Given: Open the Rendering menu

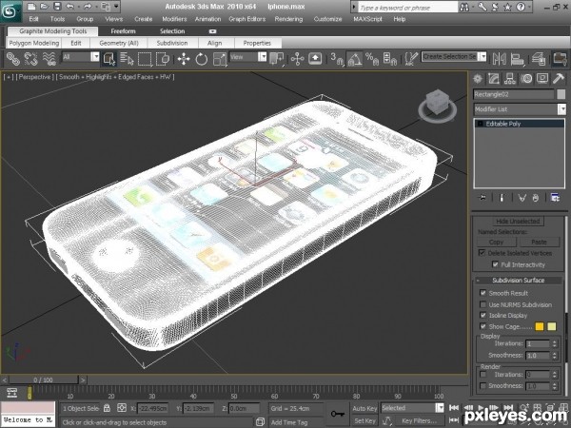Looking at the screenshot, I should pos(288,19).
